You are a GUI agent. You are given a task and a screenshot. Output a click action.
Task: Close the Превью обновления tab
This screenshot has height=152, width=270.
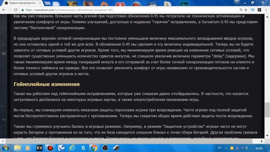tap(40, 3)
